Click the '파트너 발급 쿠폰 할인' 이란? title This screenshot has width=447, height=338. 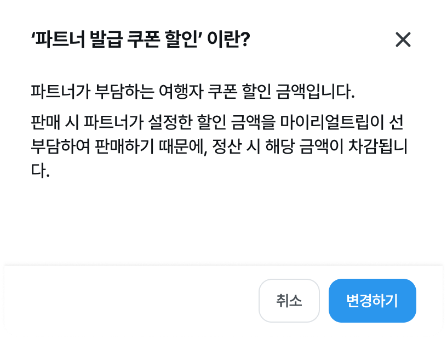[x=141, y=40]
